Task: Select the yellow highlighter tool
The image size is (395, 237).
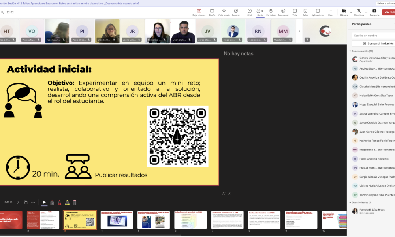Action: point(67,203)
